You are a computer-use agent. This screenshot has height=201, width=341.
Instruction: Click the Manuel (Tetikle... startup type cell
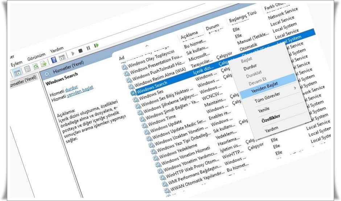point(253,39)
